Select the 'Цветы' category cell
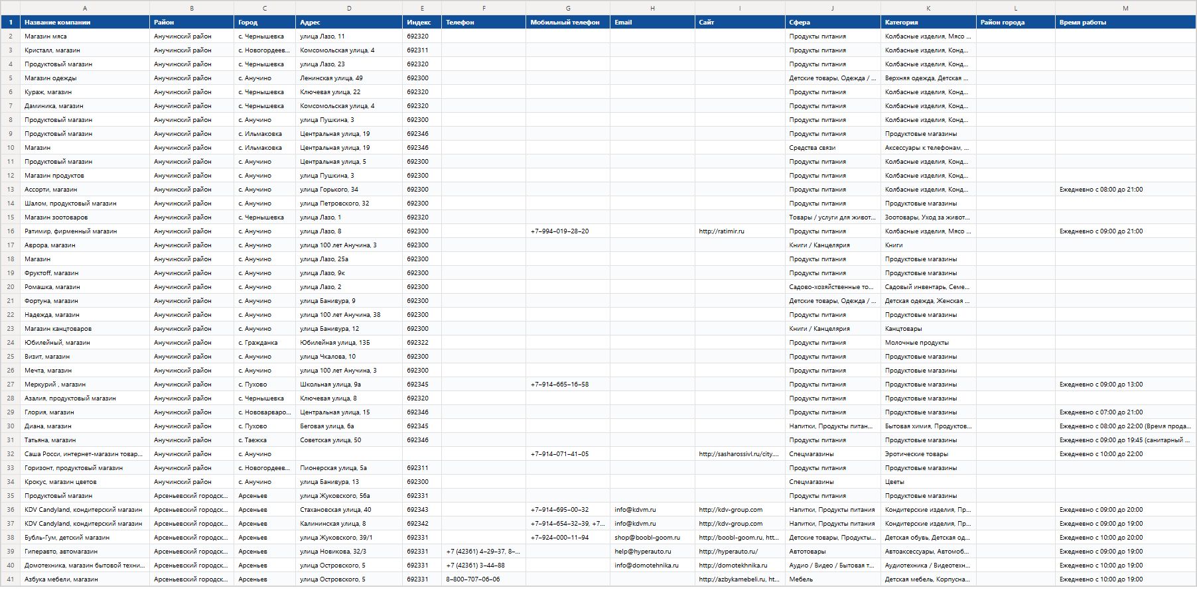The height and width of the screenshot is (598, 1197). click(928, 482)
